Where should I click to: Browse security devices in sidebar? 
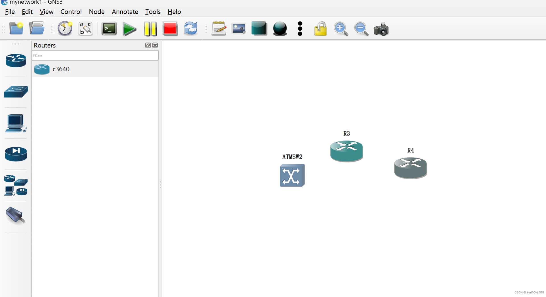16,154
